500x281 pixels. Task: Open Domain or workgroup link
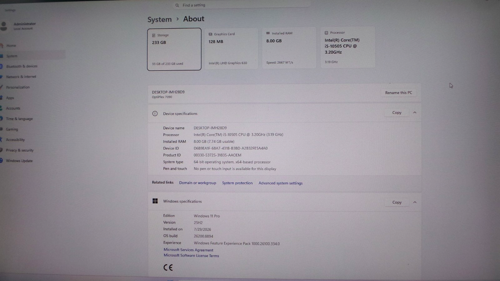pos(197,183)
